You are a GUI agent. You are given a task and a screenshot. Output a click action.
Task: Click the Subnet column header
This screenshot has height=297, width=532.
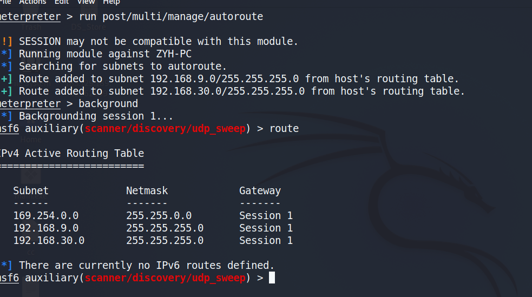pos(31,190)
